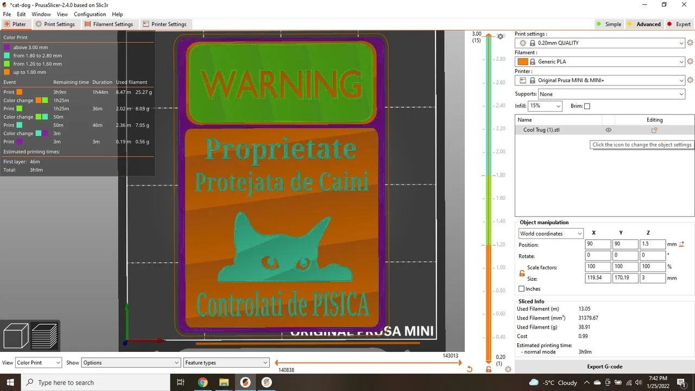695x391 pixels.
Task: Open the Configuration menu
Action: 90,14
